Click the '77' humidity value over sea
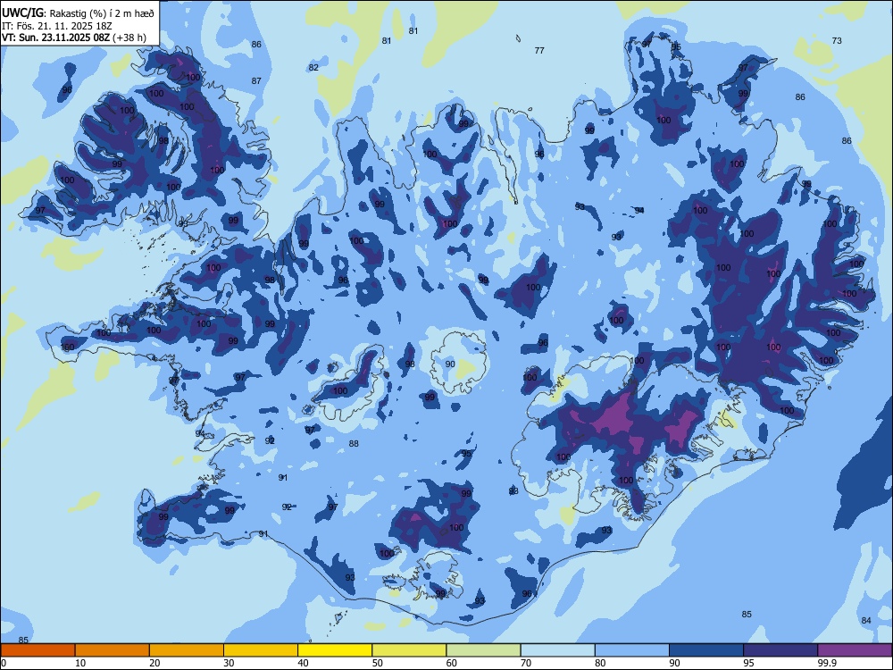Image resolution: width=893 pixels, height=670 pixels. (x=539, y=51)
